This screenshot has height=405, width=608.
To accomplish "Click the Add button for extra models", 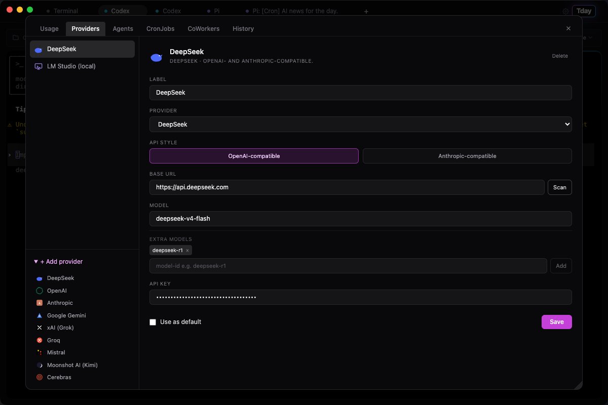I will (561, 266).
